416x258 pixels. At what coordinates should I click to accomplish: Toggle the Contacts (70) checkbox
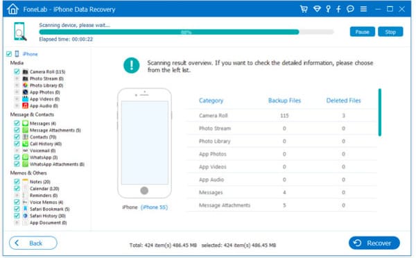point(17,137)
